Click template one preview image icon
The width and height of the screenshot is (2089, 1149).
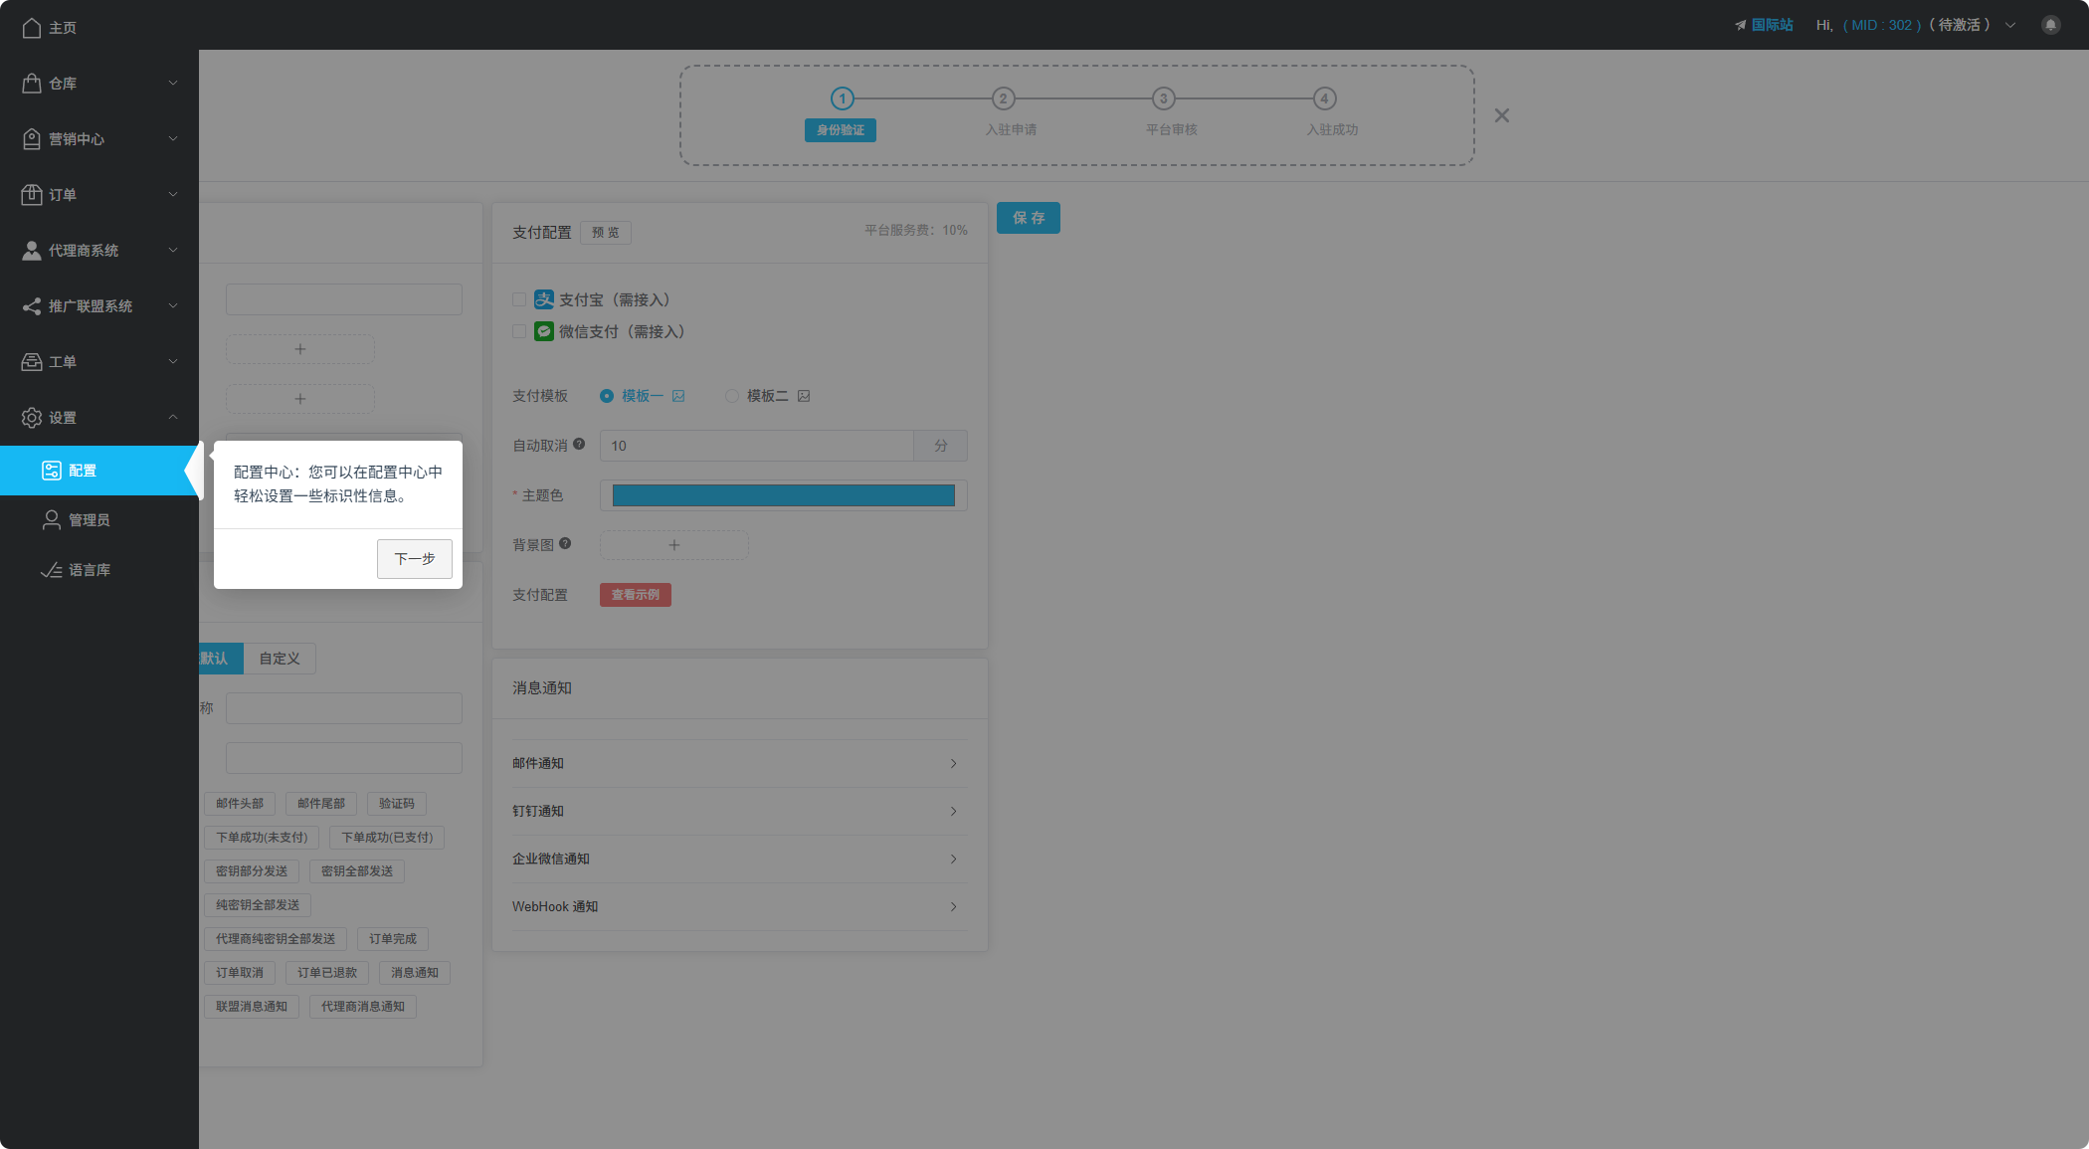[678, 396]
